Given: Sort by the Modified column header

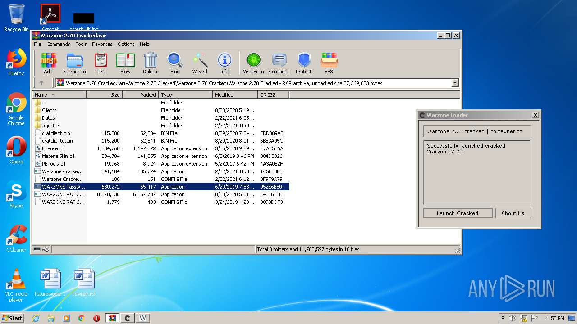Looking at the screenshot, I should point(235,94).
